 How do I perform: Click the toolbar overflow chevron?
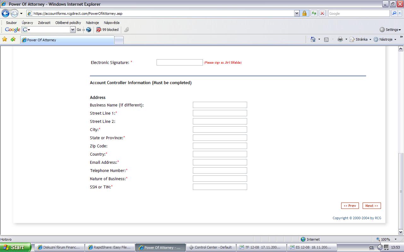401,37
